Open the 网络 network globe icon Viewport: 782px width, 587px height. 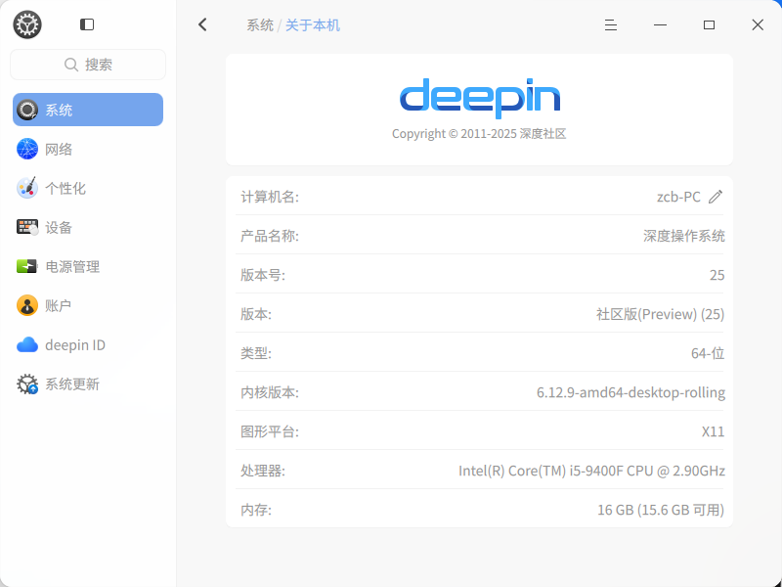pos(27,149)
